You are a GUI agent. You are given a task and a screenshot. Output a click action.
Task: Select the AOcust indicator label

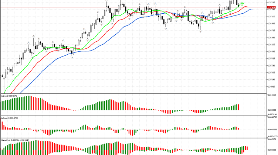point(10,96)
